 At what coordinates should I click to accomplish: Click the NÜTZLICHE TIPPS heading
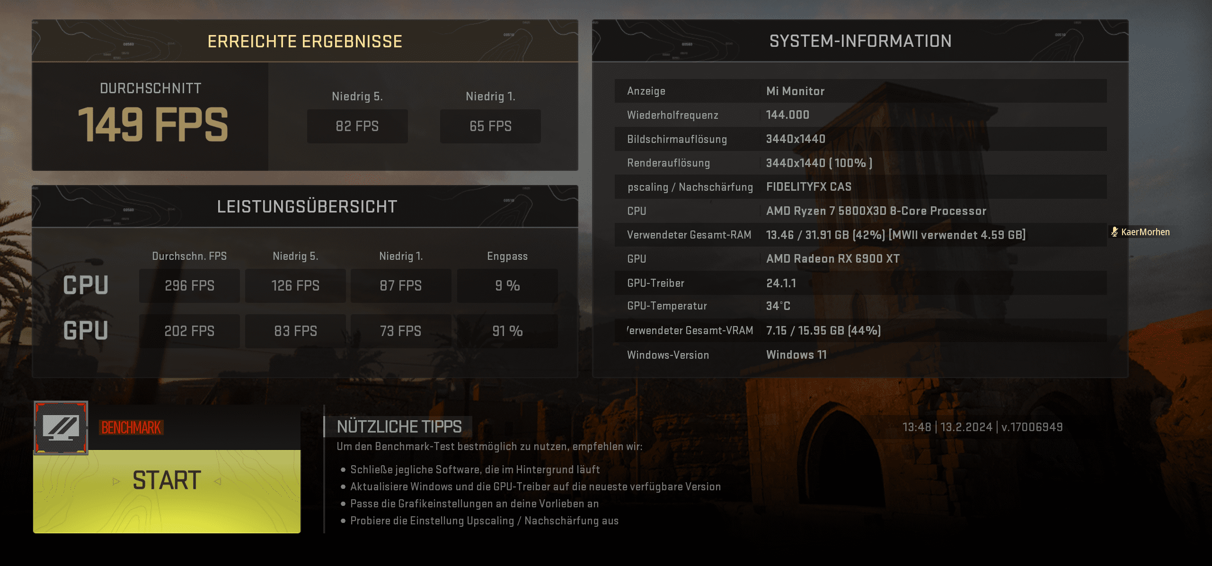point(399,427)
